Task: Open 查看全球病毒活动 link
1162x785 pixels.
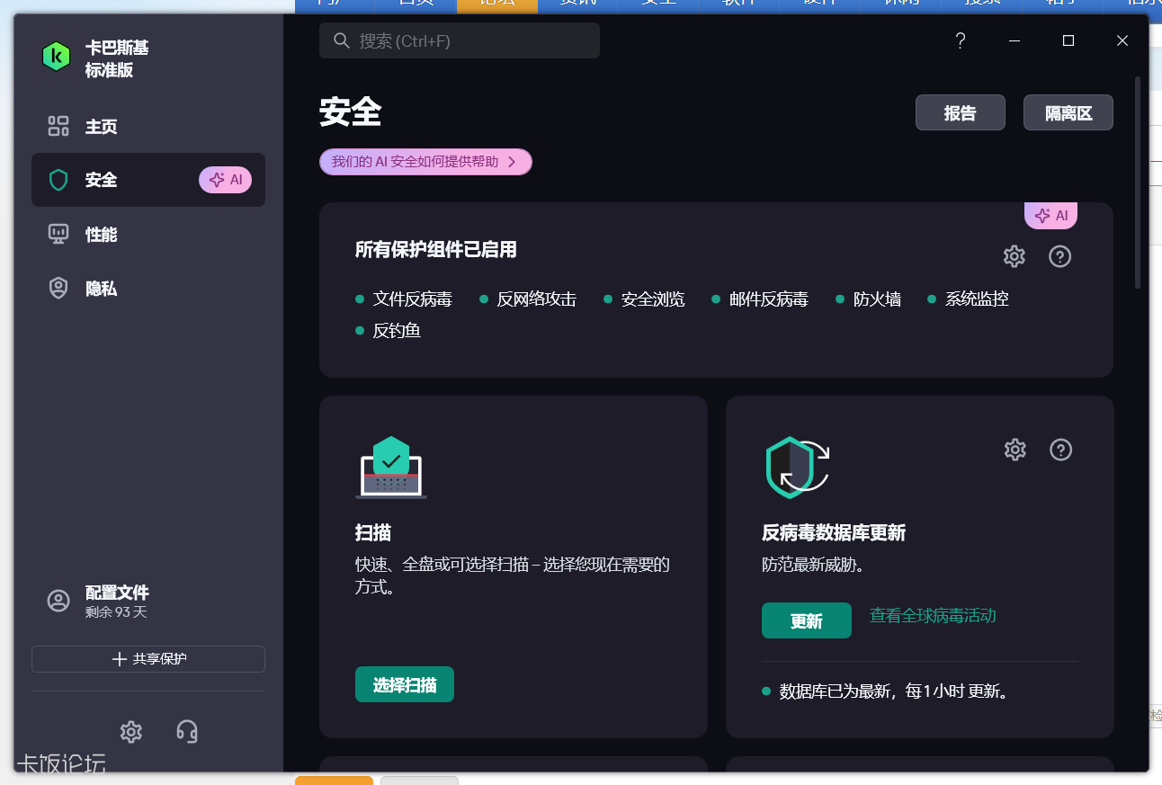Action: (x=933, y=616)
